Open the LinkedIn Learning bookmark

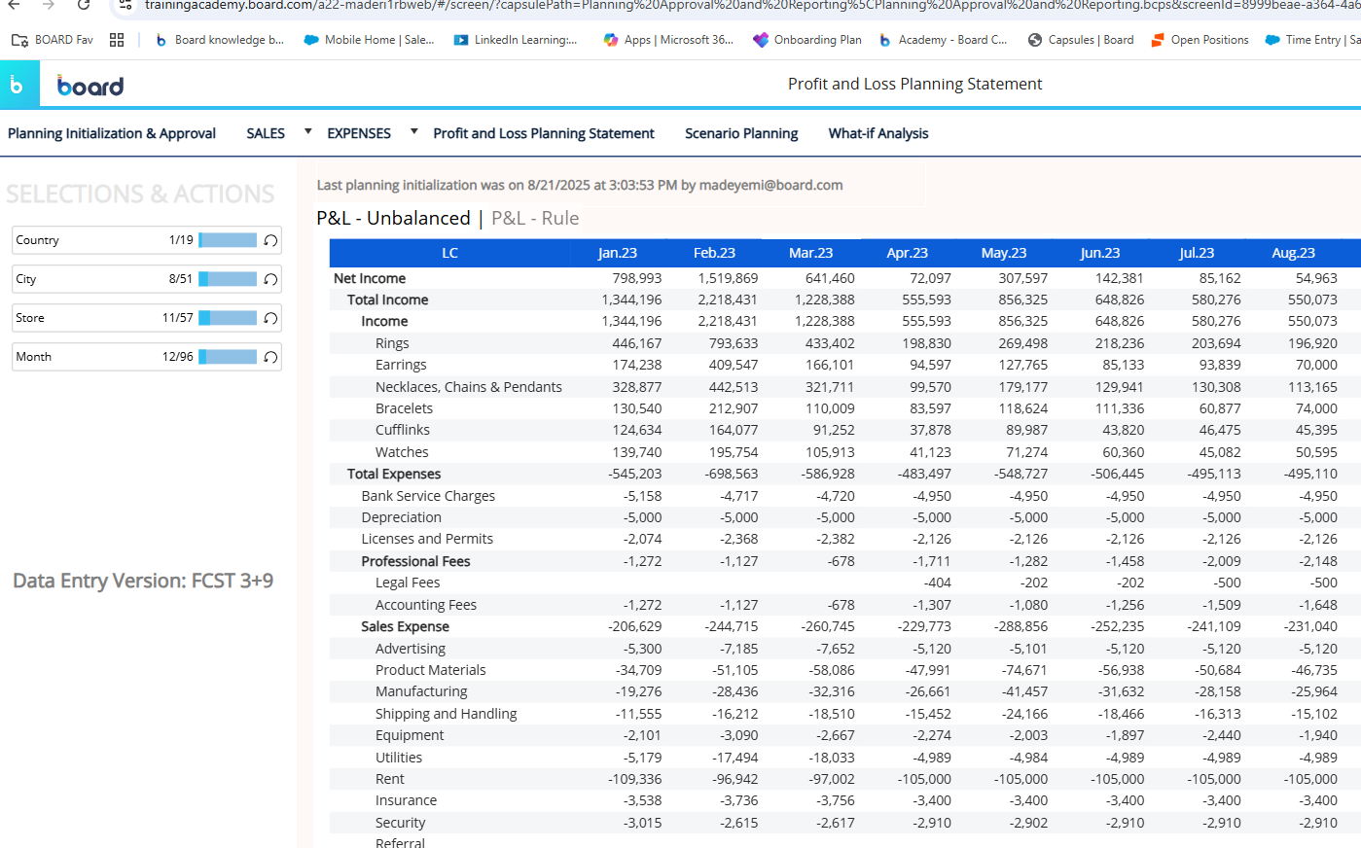(516, 40)
